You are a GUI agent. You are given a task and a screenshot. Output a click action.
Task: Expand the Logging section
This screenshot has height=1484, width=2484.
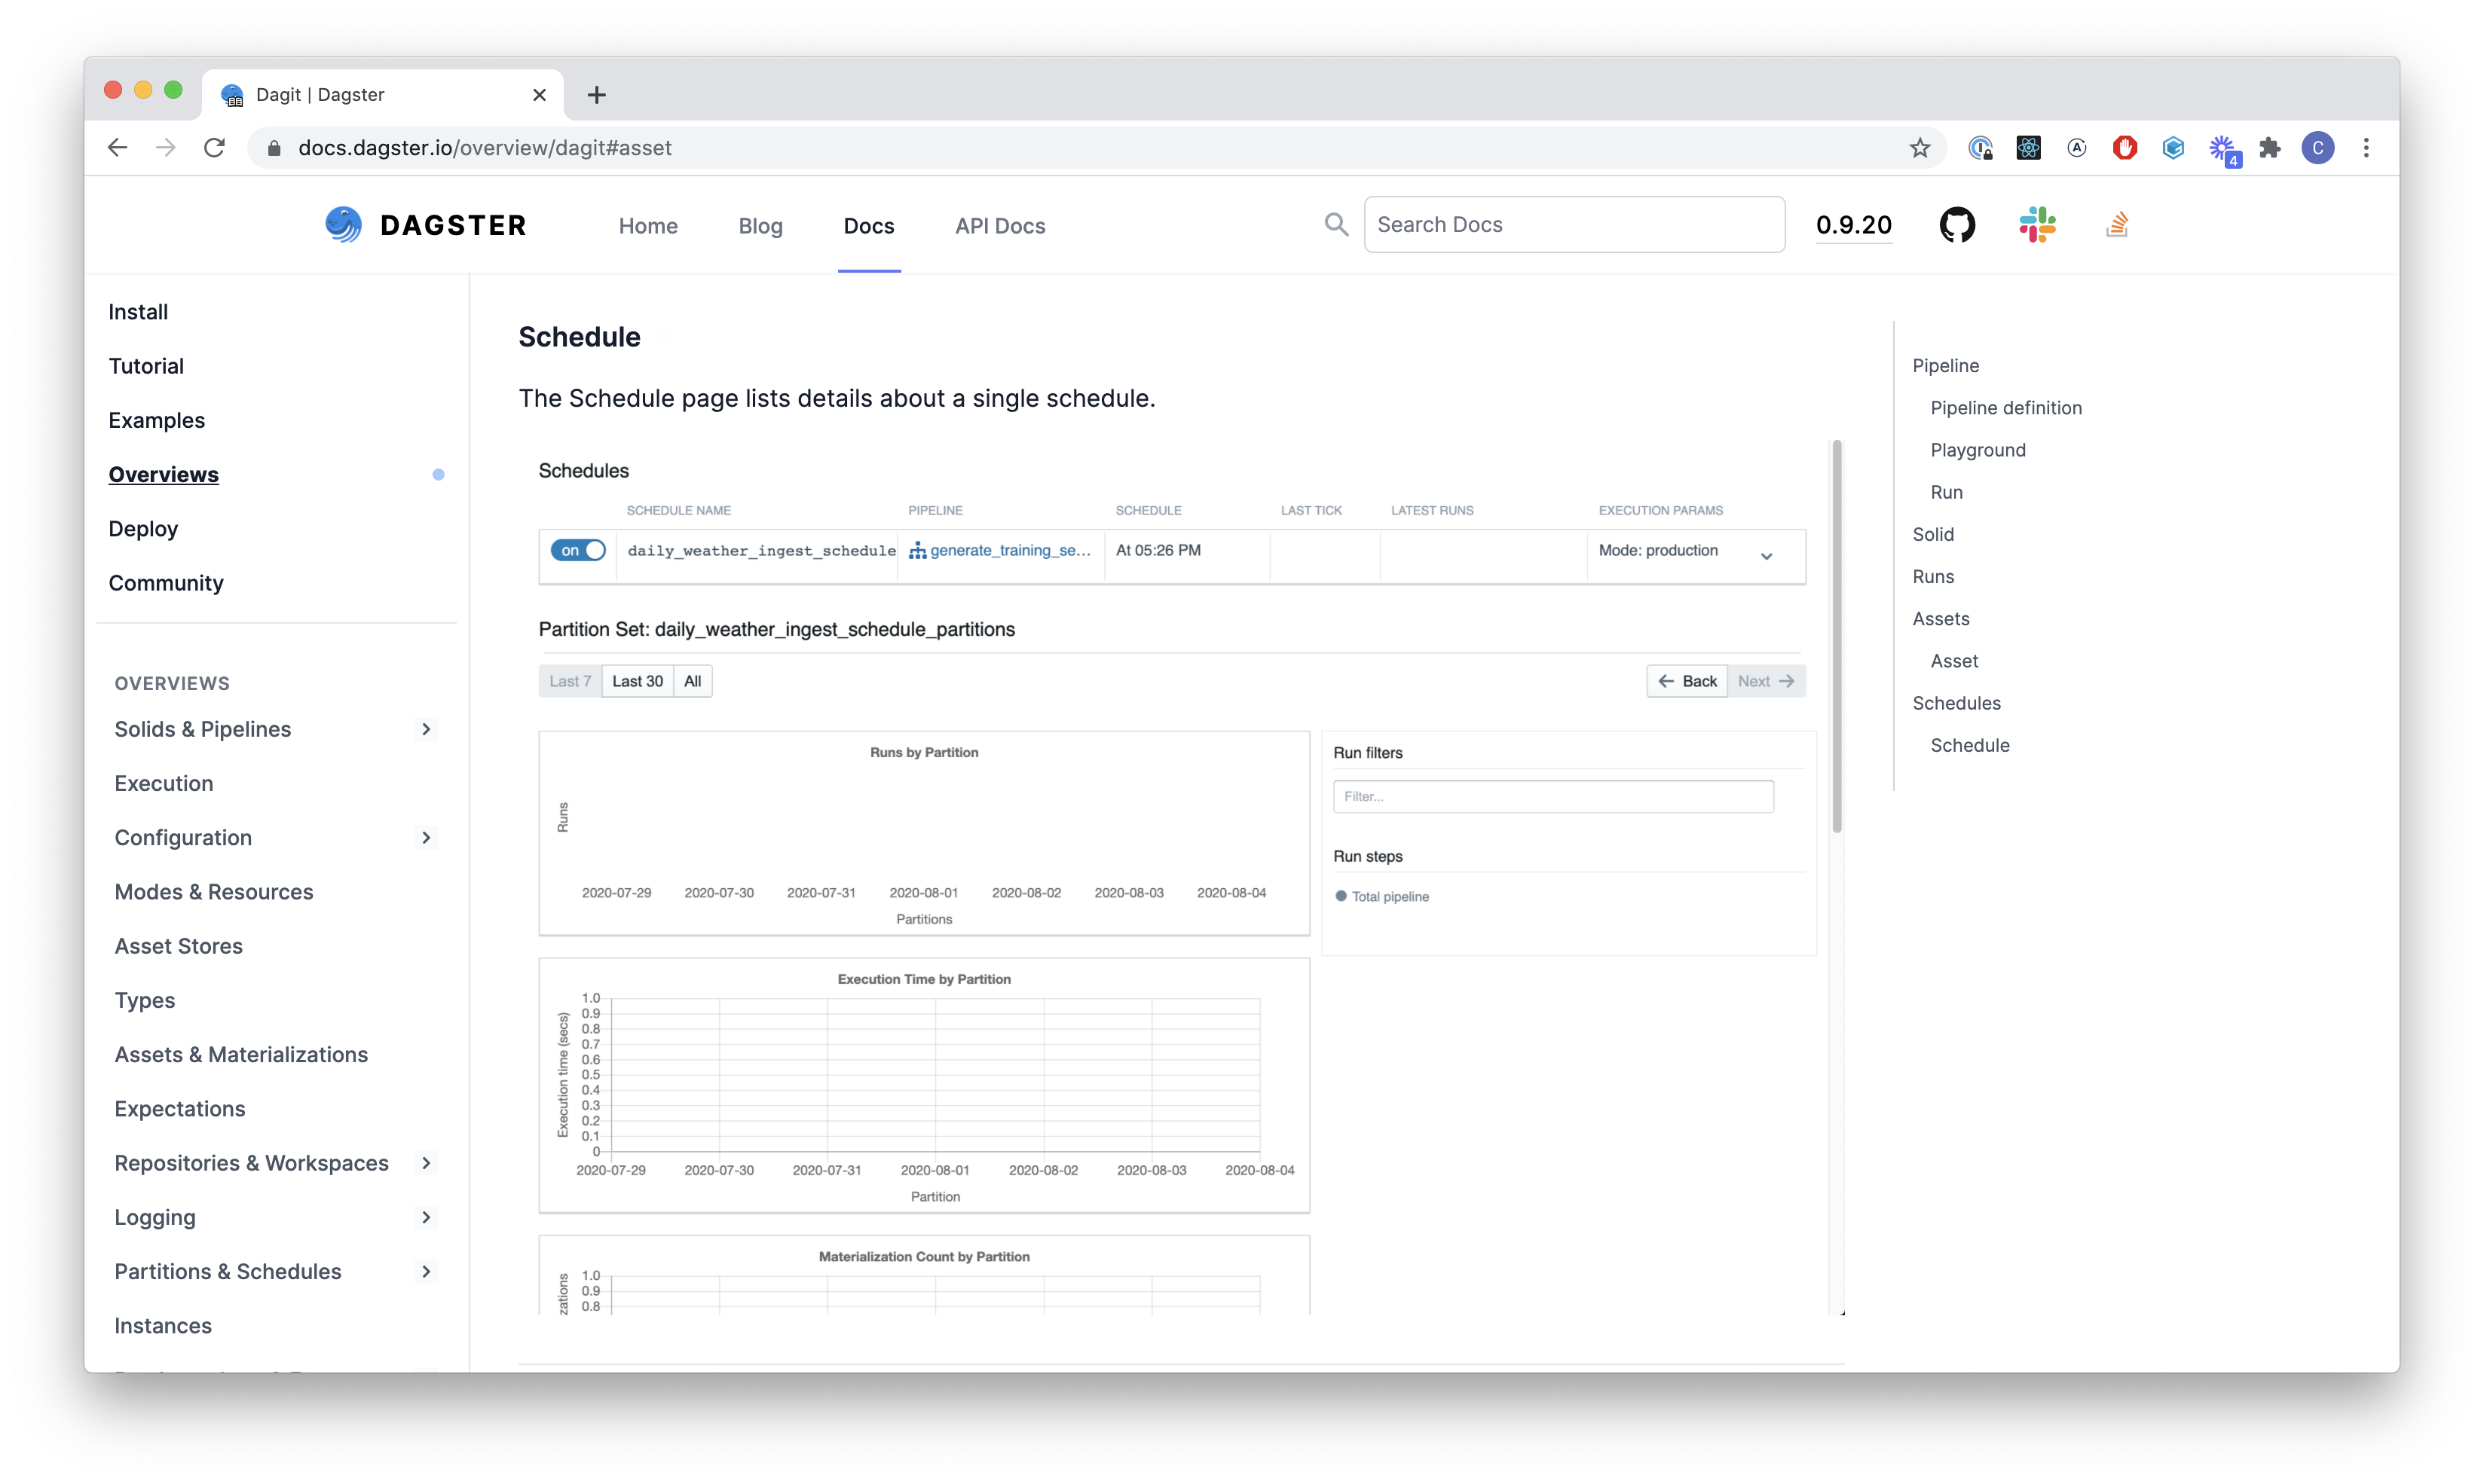[x=426, y=1217]
